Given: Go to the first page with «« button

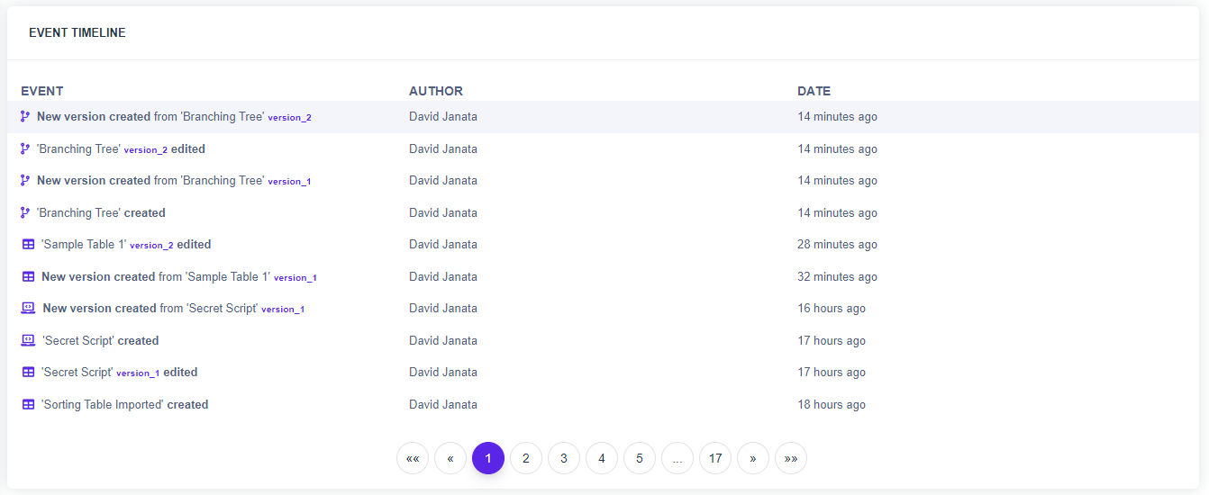Looking at the screenshot, I should 413,458.
